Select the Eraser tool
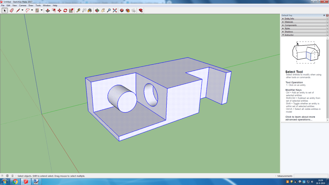This screenshot has width=329, height=185. 12,11
